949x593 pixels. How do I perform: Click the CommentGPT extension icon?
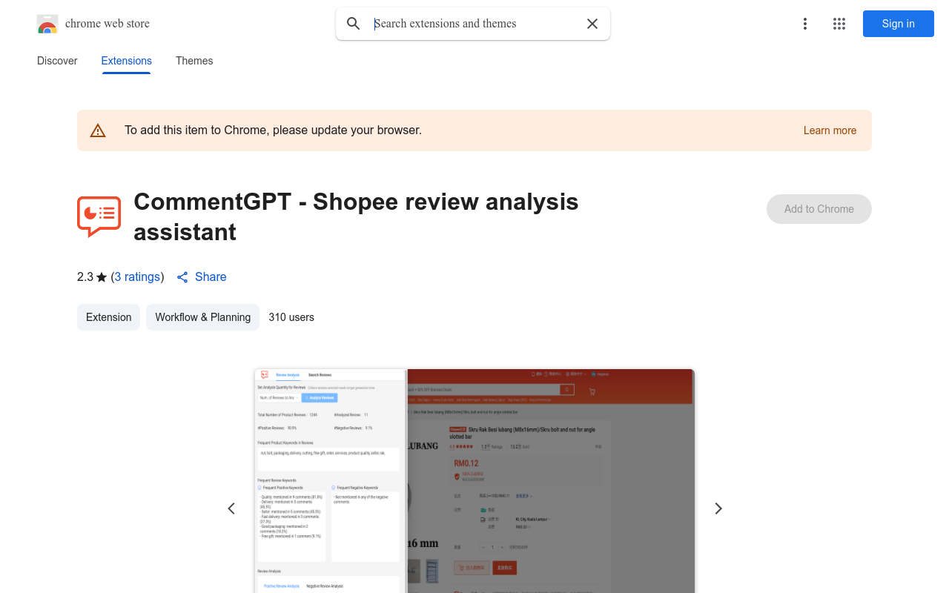click(99, 216)
